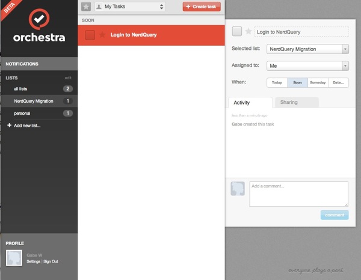Select NerdQuery Migration list in sidebar
This screenshot has width=361, height=280.
pyautogui.click(x=39, y=101)
